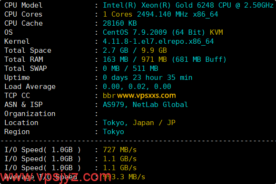Select the 727 MB/s I/O speed value
The height and width of the screenshot is (184, 276).
(x=120, y=150)
